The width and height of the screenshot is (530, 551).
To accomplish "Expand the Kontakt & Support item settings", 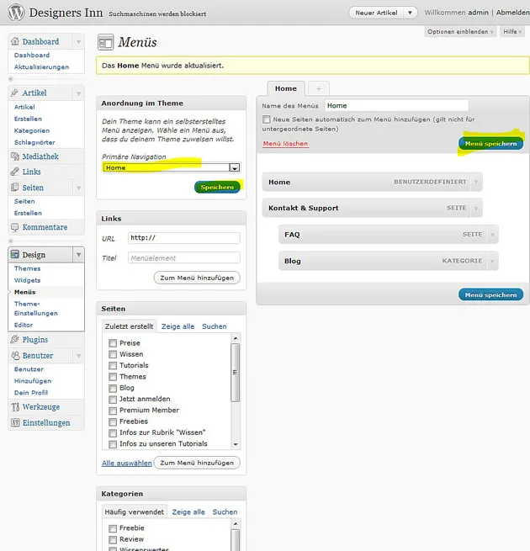I will (476, 208).
